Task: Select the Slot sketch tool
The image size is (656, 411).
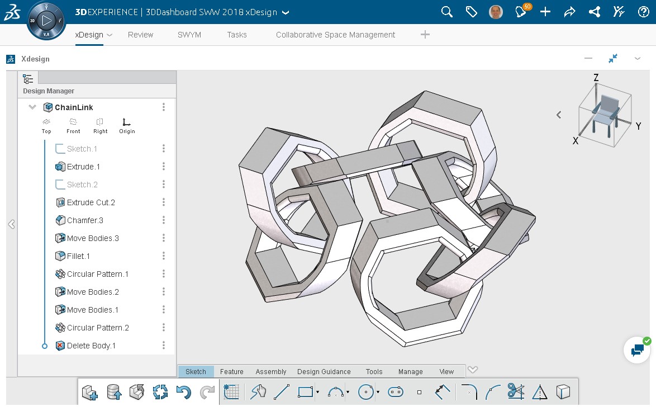Action: tap(396, 392)
